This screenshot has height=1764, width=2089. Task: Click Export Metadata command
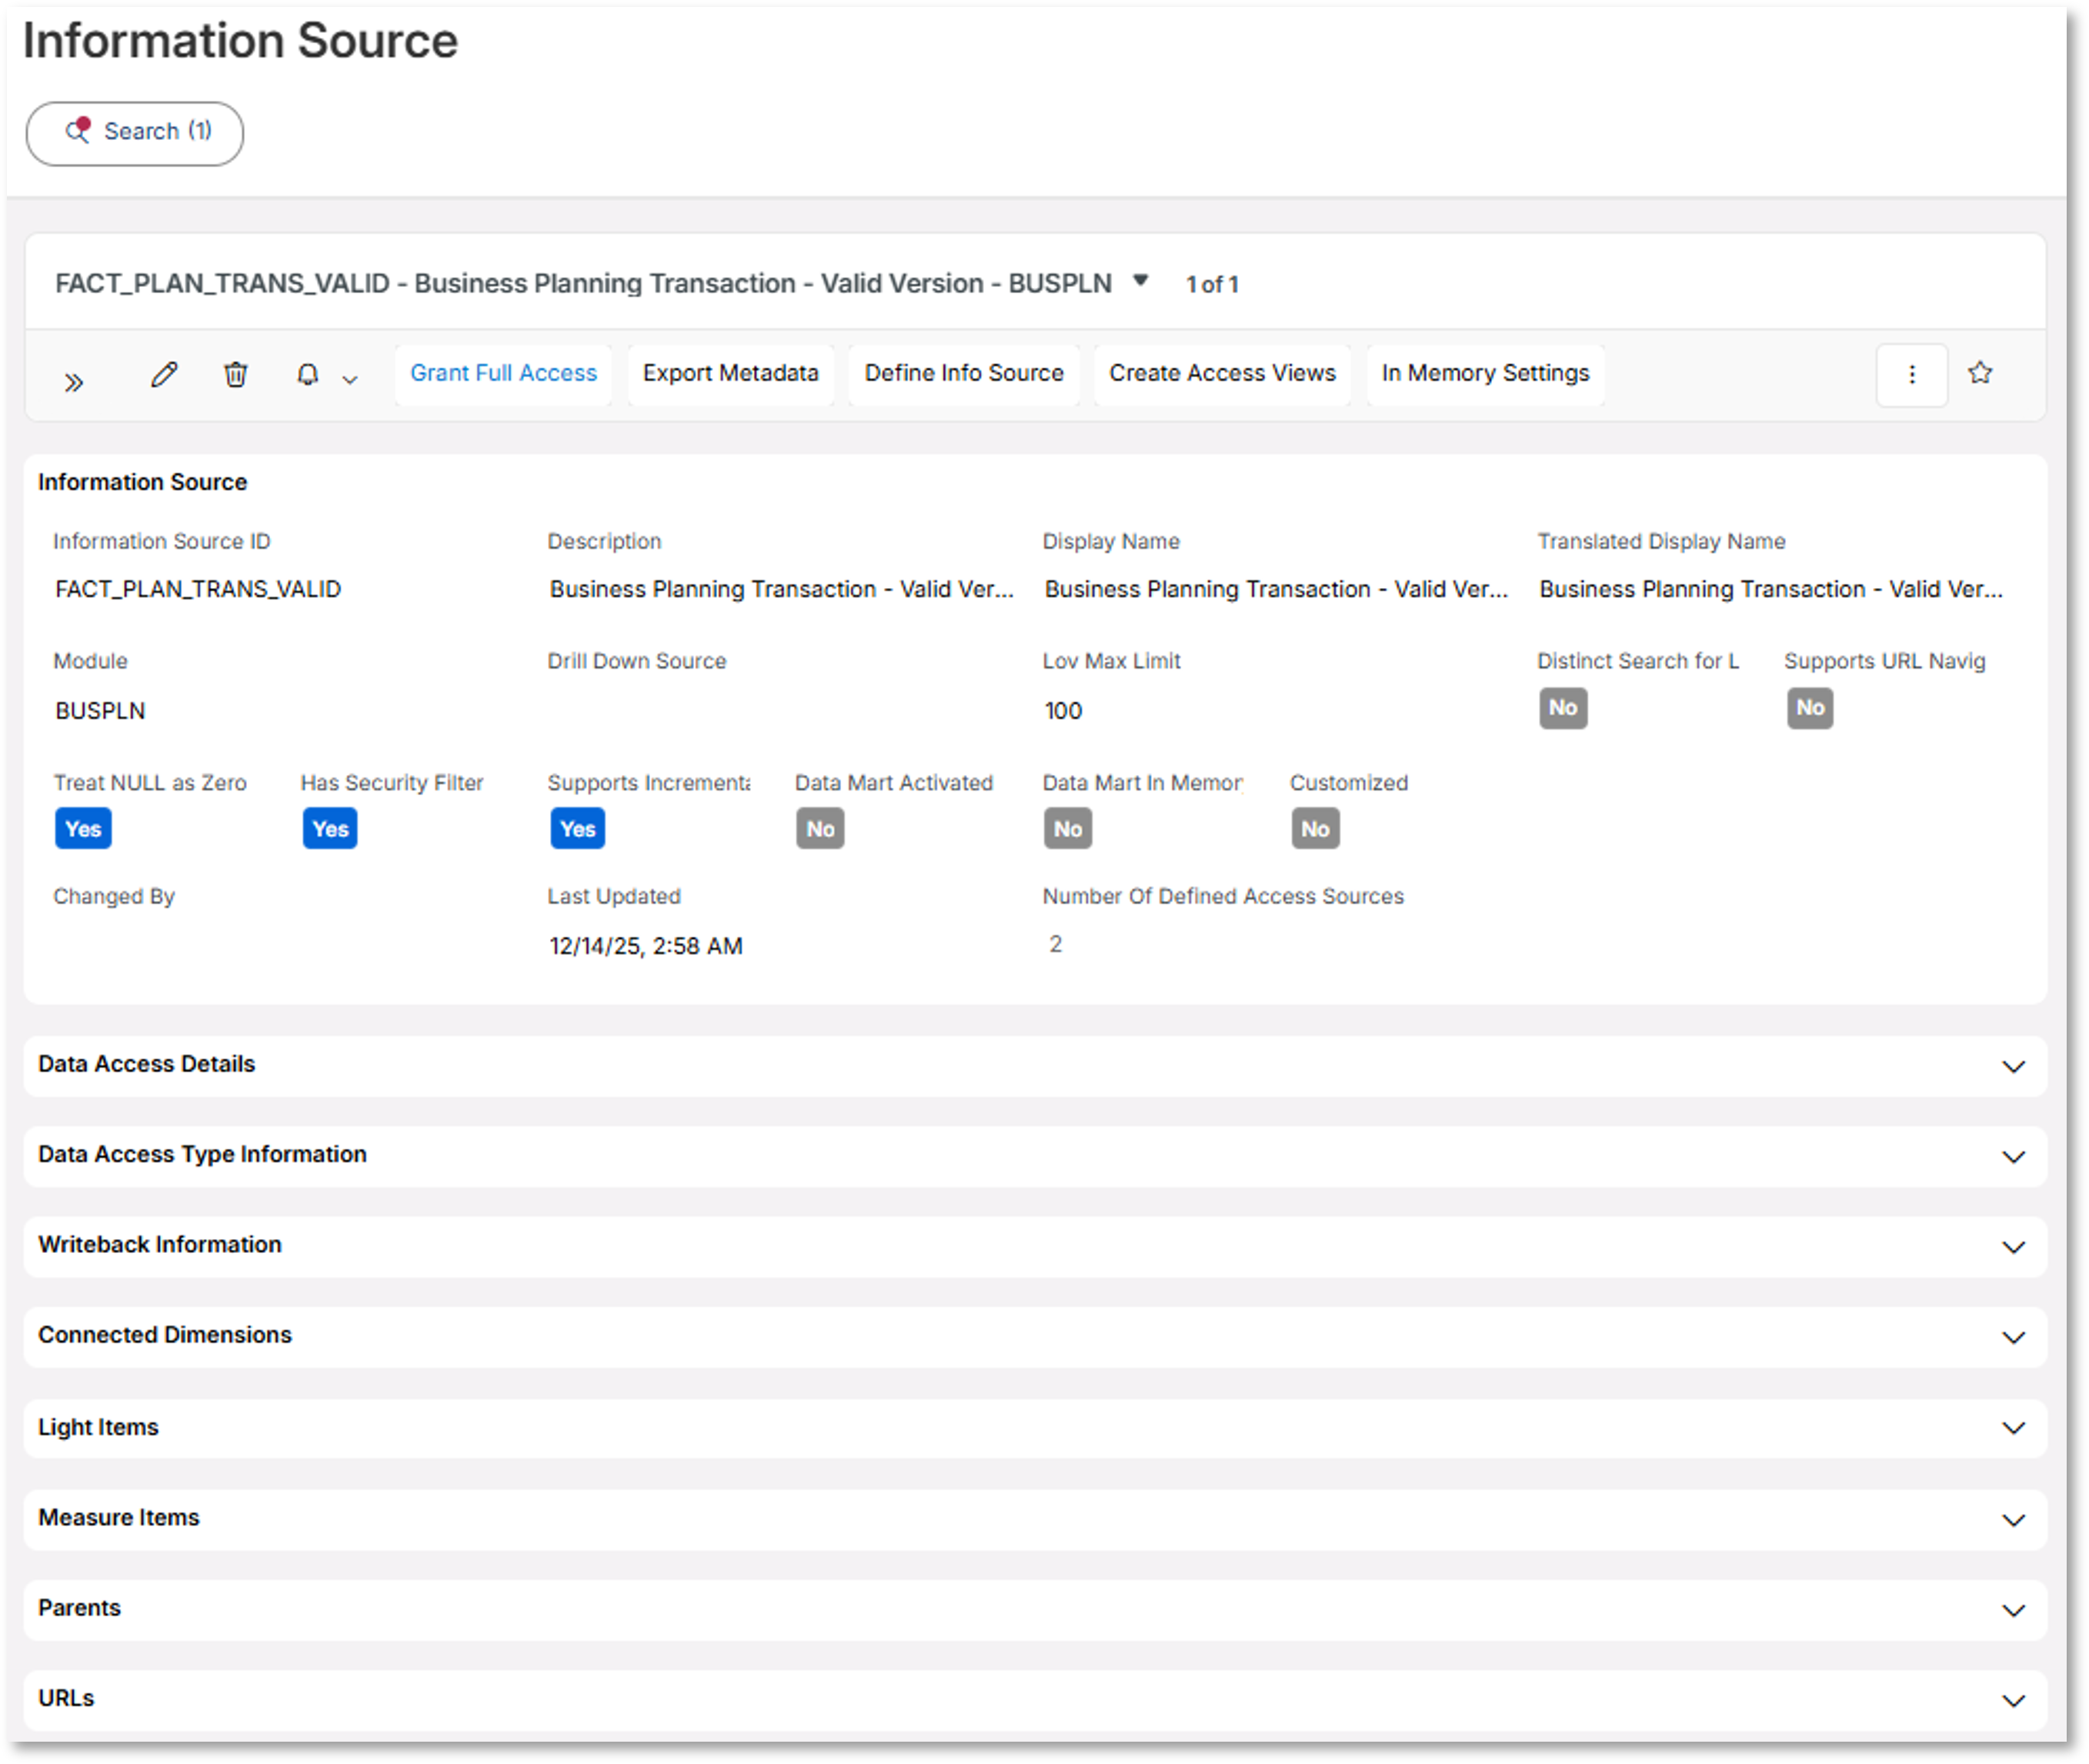pos(731,374)
